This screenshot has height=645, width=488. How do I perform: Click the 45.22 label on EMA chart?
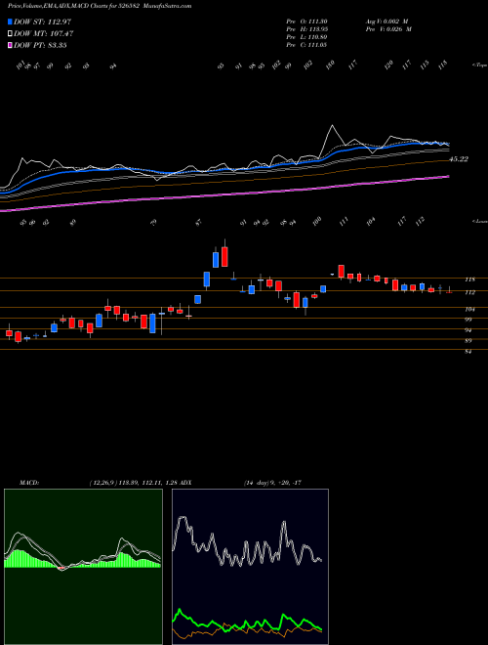(x=459, y=159)
